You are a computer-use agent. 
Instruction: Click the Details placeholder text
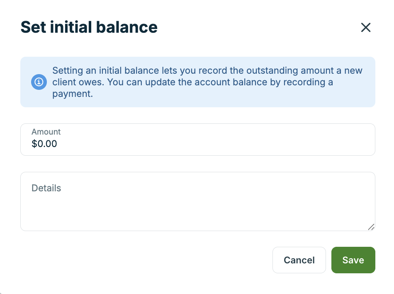point(46,188)
